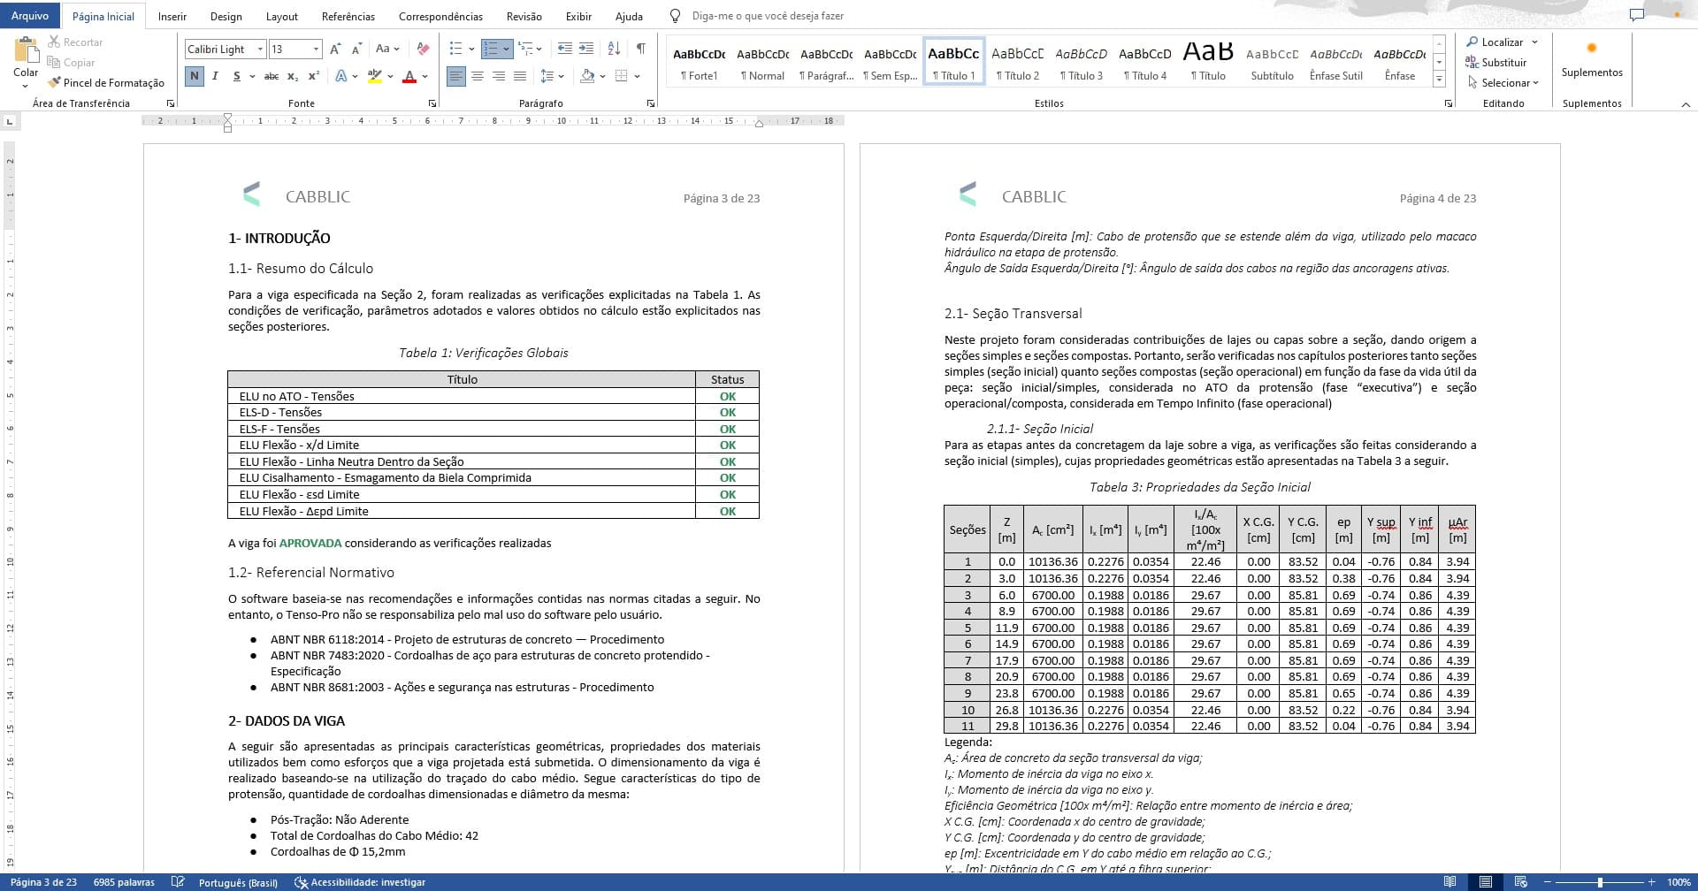
Task: Collapse the ribbon with the chevron
Action: tap(1685, 104)
